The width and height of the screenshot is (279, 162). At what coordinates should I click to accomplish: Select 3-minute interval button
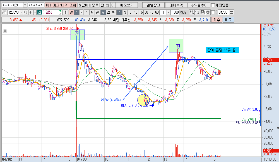[125, 12]
